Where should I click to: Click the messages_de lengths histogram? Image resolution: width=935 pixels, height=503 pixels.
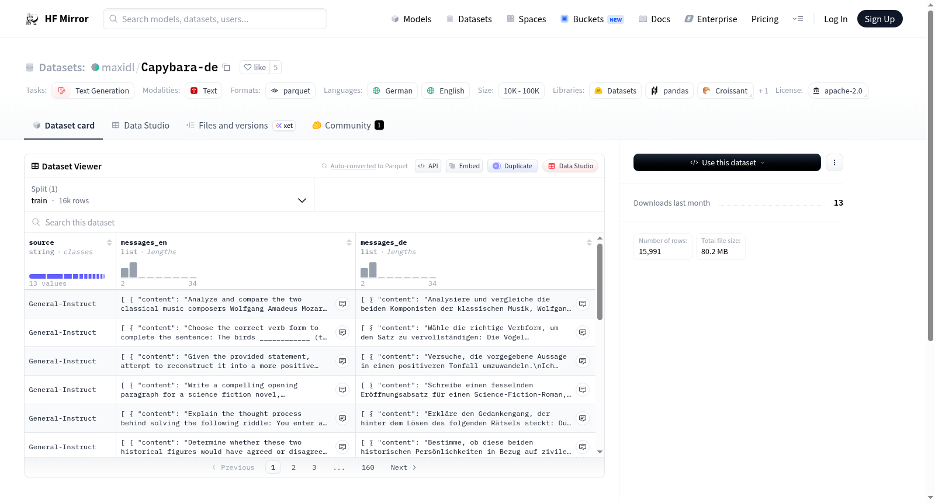[399, 269]
